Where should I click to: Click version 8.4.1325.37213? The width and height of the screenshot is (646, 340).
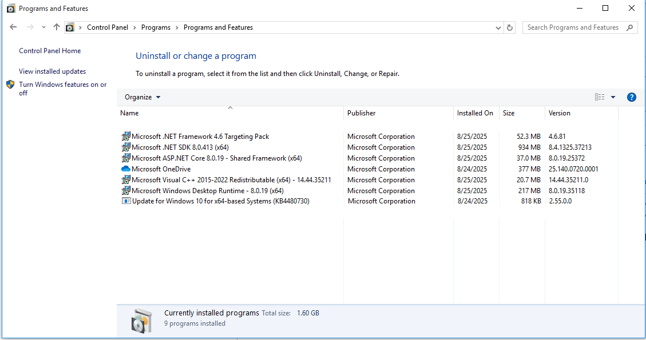click(x=570, y=147)
